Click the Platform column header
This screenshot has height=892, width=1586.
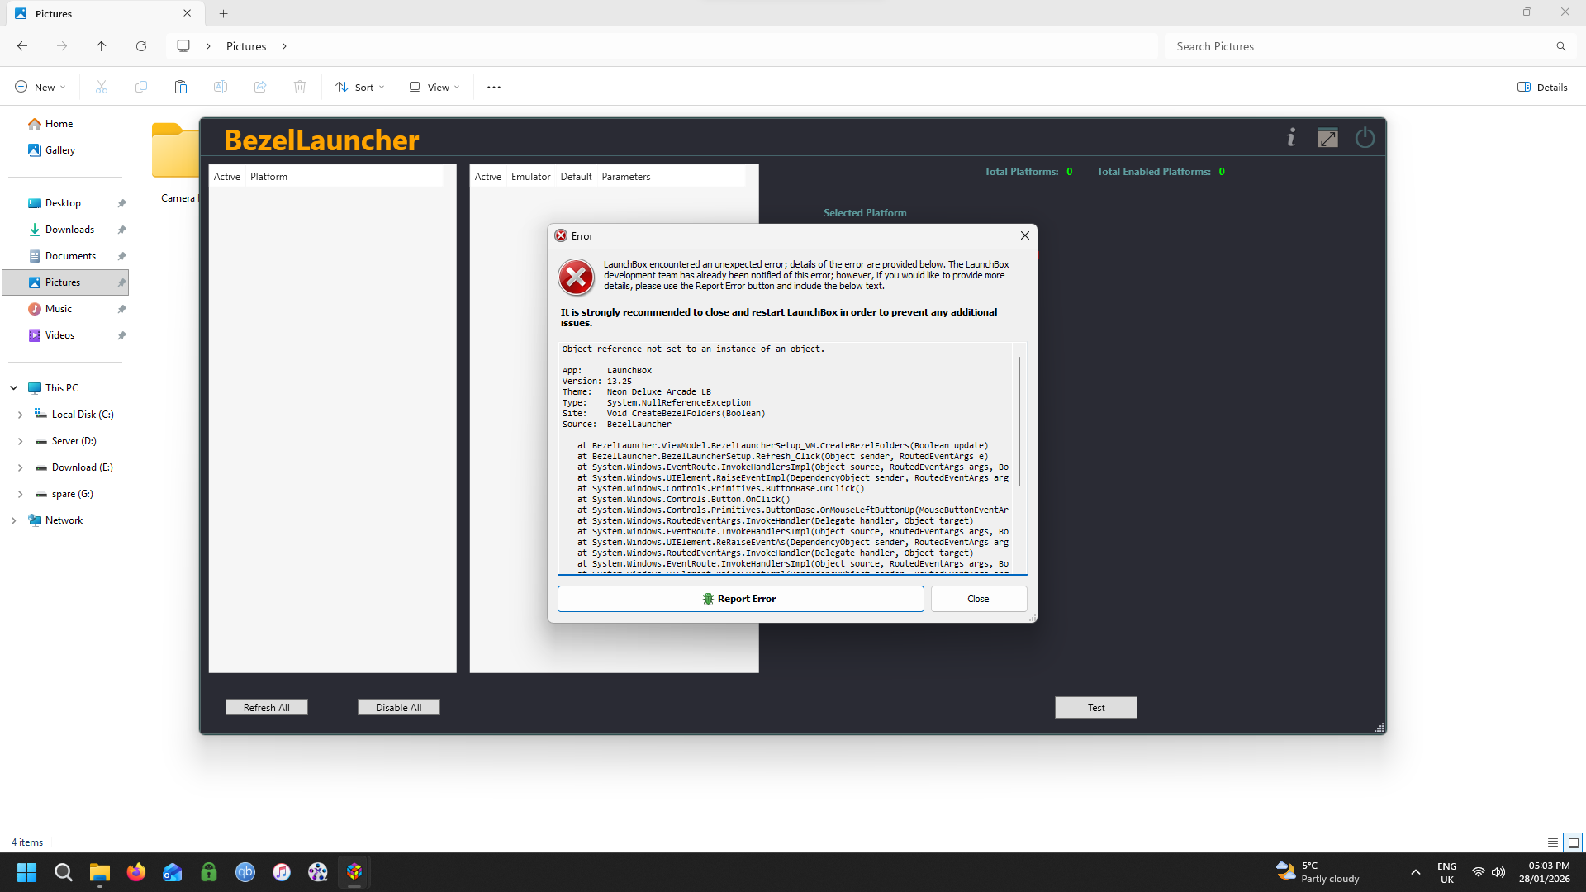pos(269,177)
